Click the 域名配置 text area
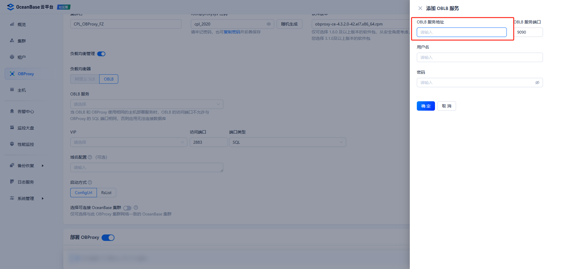The width and height of the screenshot is (562, 269). click(x=147, y=167)
